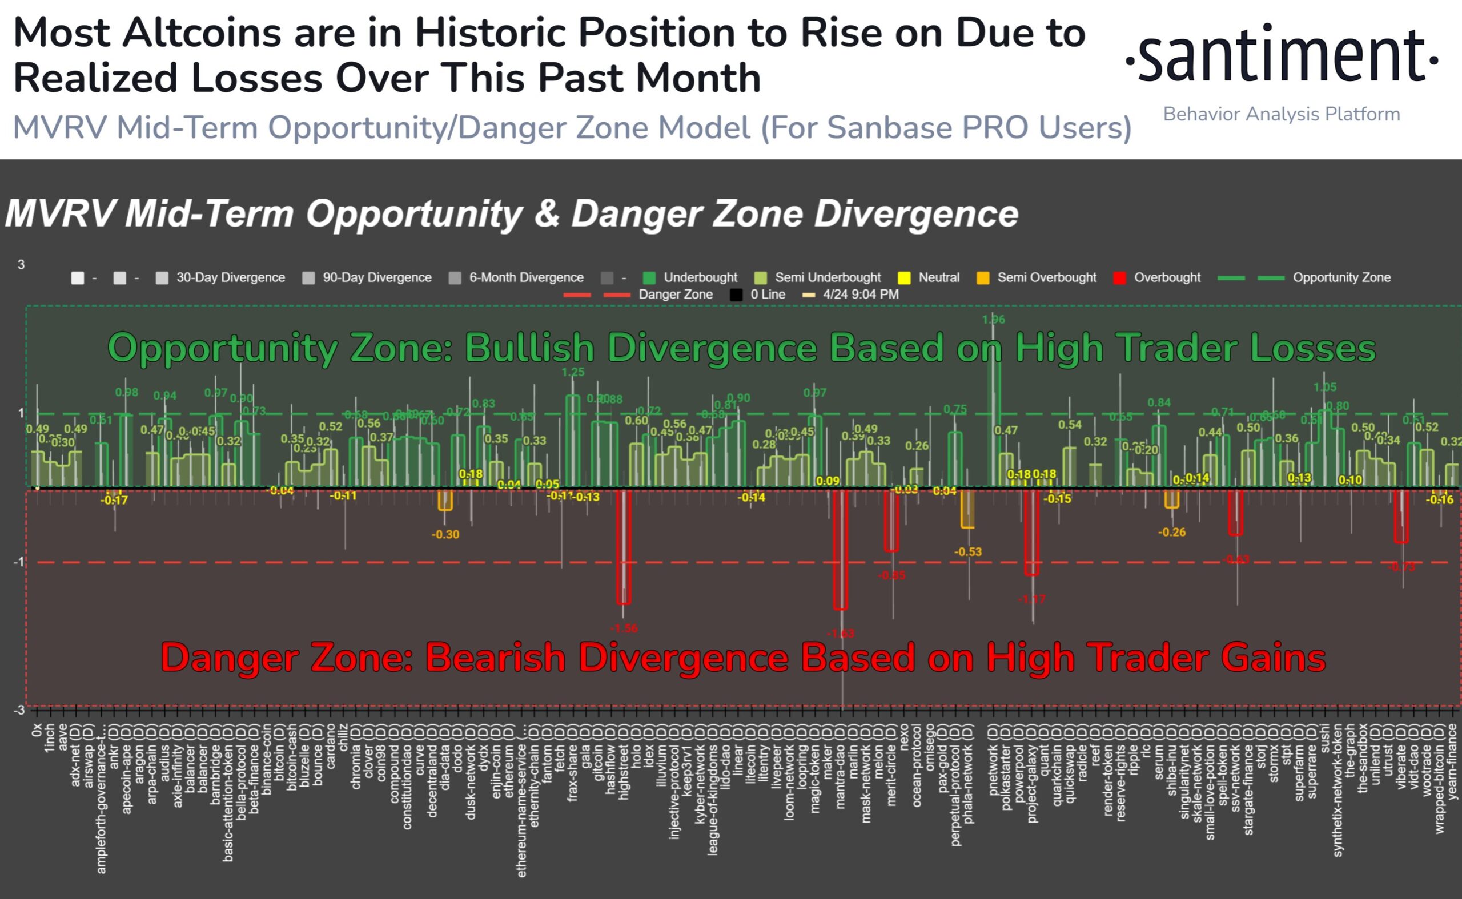Click the black 0 Line legend icon
Screen dimensions: 1462x899
[736, 295]
